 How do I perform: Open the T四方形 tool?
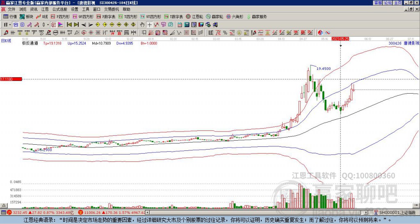pos(128,16)
